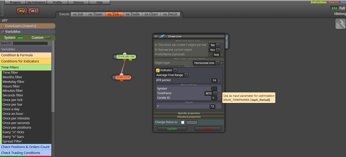Open the History panel

coord(340,14)
